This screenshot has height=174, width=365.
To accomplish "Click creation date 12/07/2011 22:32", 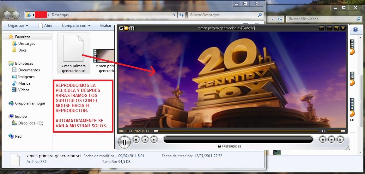I will (208, 156).
